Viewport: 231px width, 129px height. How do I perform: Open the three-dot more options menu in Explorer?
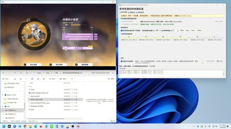(72, 79)
